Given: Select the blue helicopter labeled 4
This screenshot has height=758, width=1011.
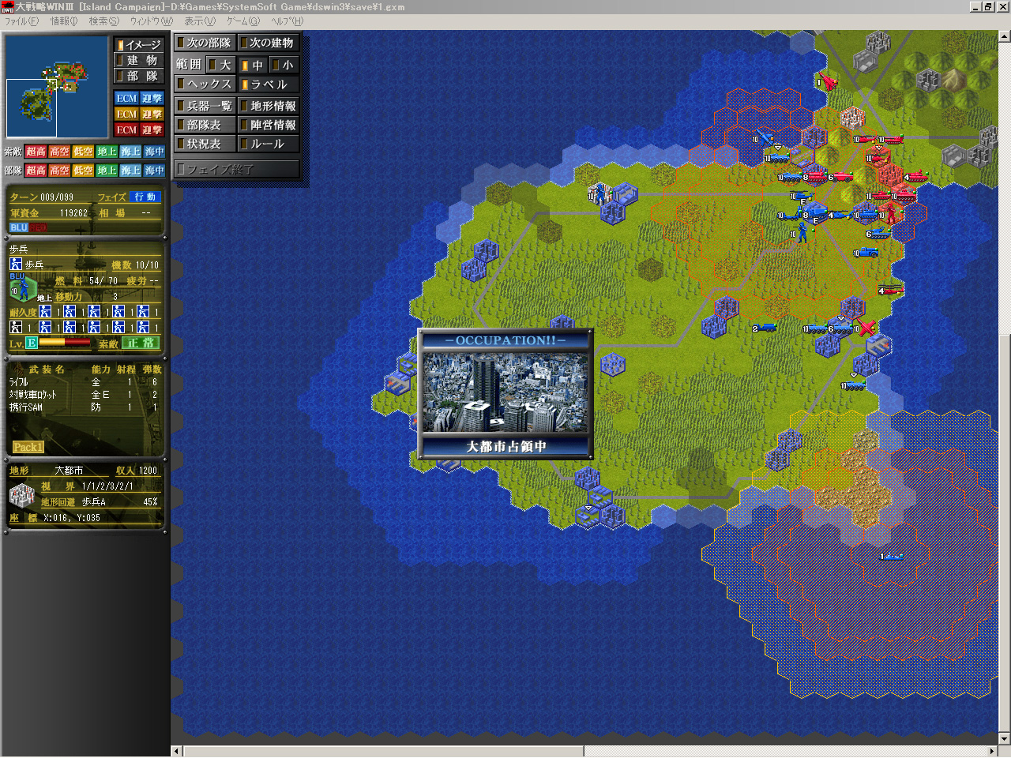Looking at the screenshot, I should pyautogui.click(x=840, y=215).
